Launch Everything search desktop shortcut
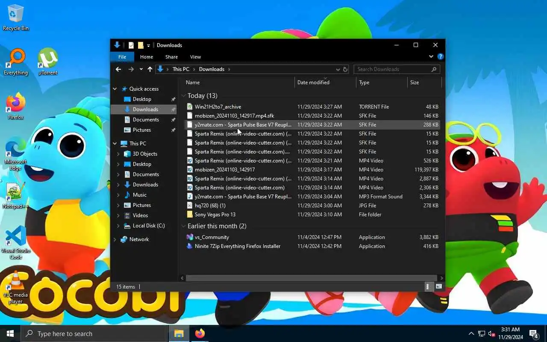Screen dimensions: 547x342 click(16, 62)
